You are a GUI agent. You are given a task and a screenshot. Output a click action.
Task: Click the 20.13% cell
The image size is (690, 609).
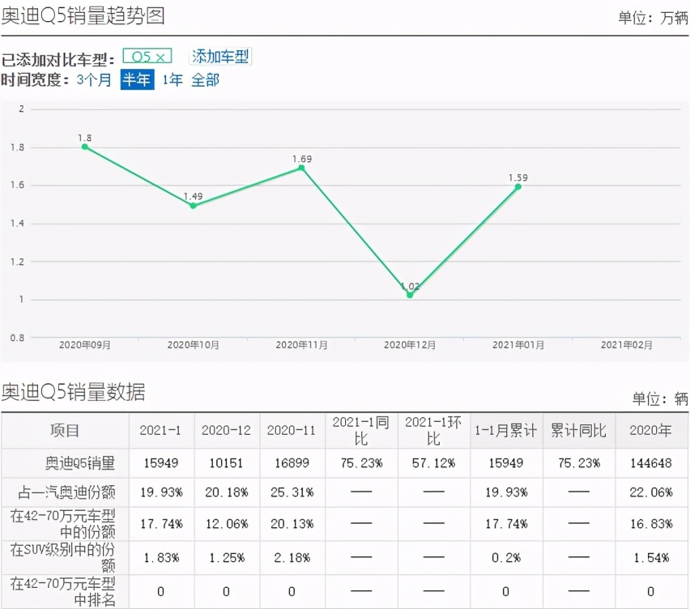click(x=292, y=524)
